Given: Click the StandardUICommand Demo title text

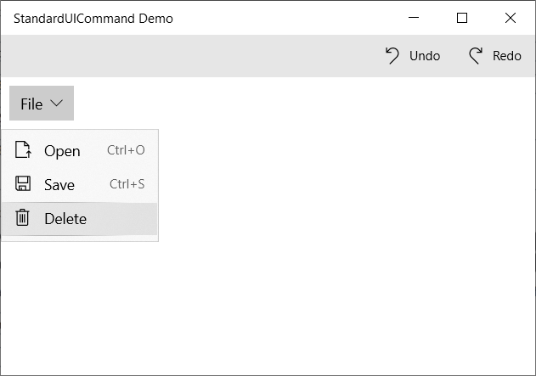Looking at the screenshot, I should (93, 18).
